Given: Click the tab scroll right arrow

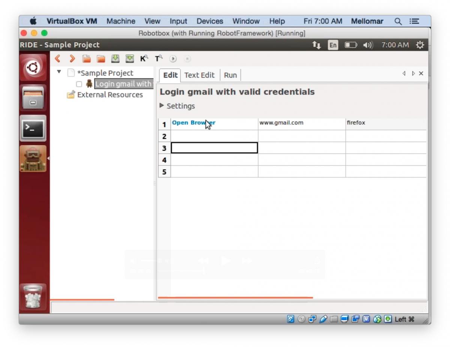Looking at the screenshot, I should (413, 73).
